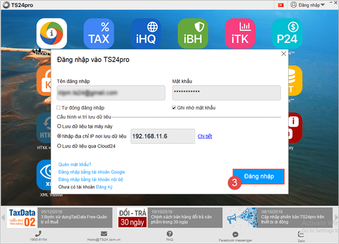
Task: Click the Đăng ký registration link
Action: [x=104, y=187]
